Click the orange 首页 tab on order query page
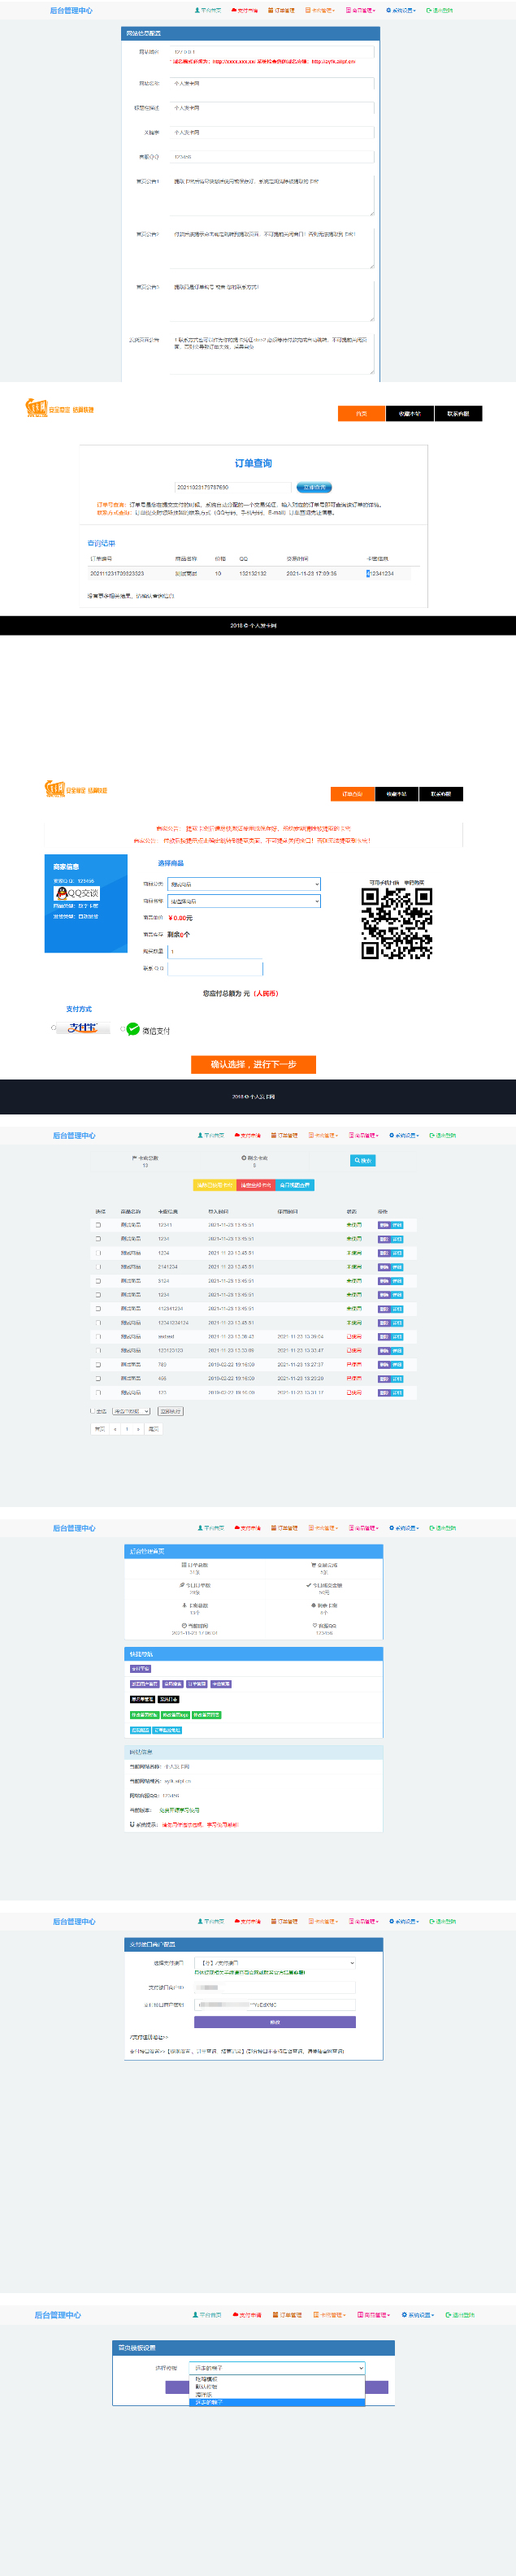 [361, 413]
